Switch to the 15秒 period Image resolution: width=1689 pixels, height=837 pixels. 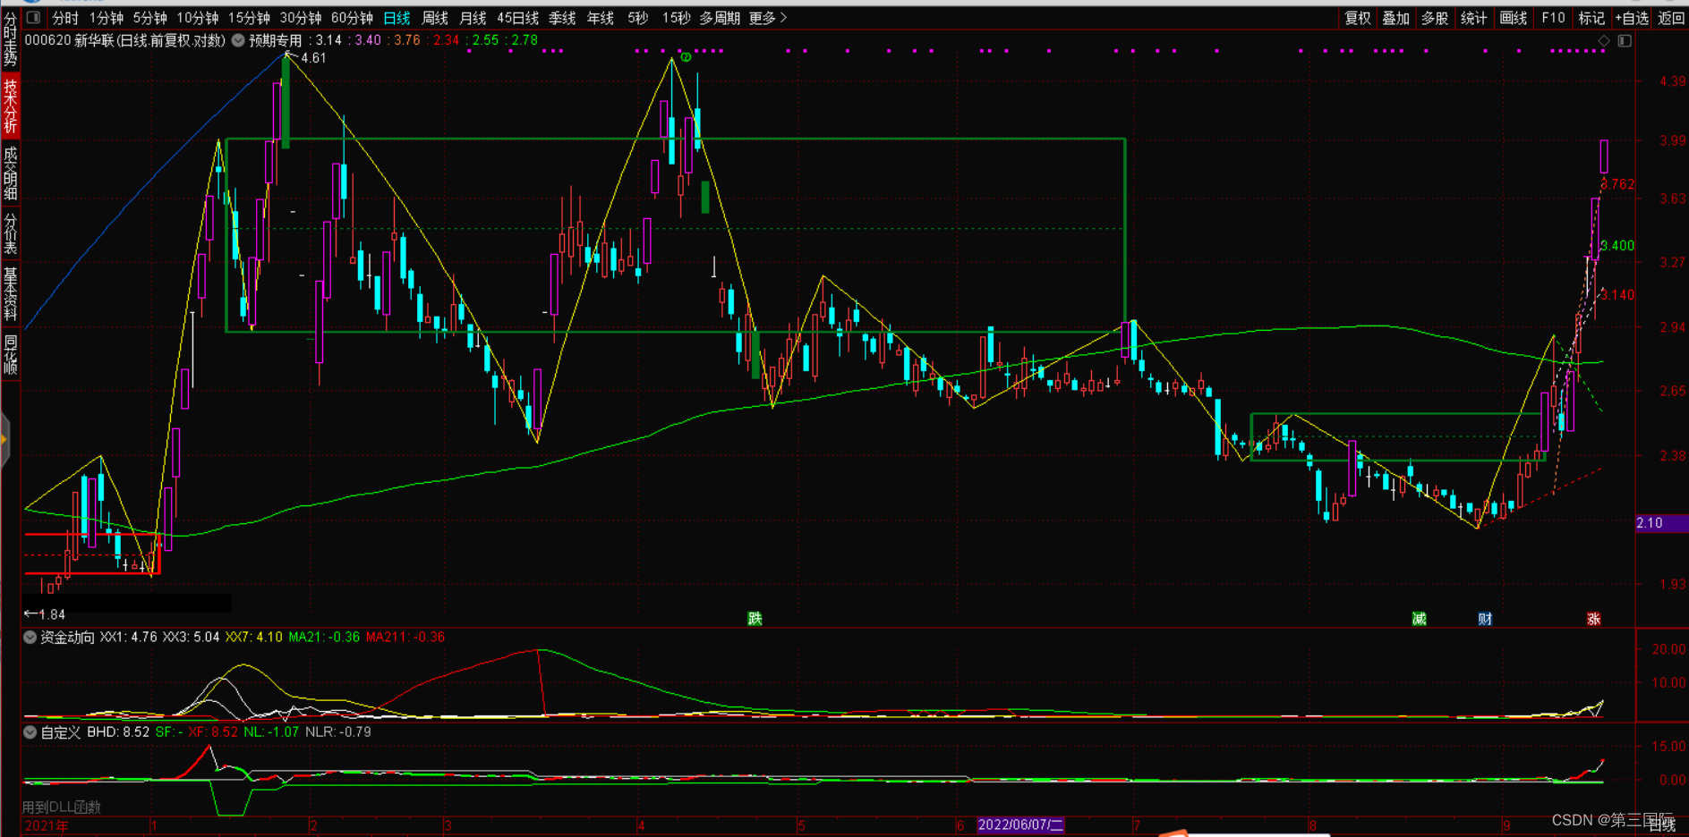[x=676, y=17]
